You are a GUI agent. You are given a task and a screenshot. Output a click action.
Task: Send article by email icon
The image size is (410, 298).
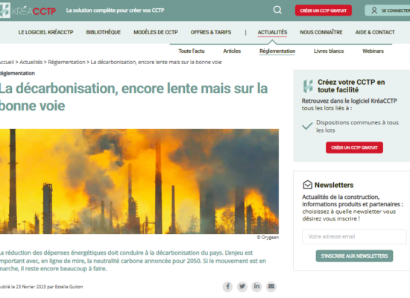(271, 287)
